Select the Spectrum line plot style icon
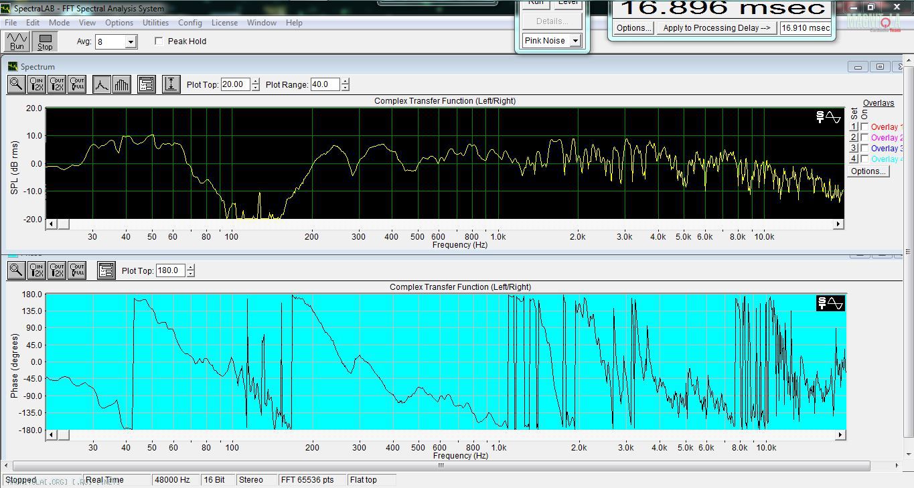914x488 pixels. click(x=101, y=84)
